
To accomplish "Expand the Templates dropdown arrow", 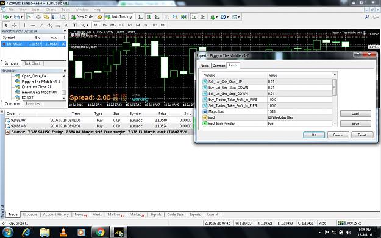I will coord(238,17).
